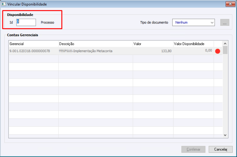Image resolution: width=237 pixels, height=157 pixels.
Task: Click the grid scrollbar thumb
Action: (x=225, y=50)
